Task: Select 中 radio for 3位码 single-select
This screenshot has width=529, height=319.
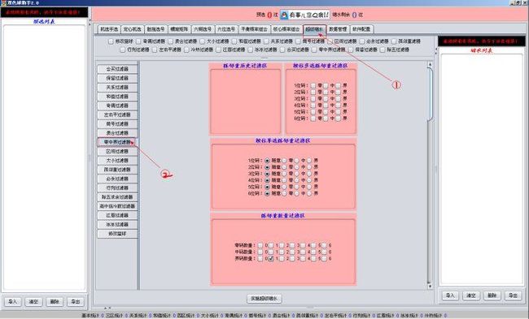Action: click(x=296, y=174)
